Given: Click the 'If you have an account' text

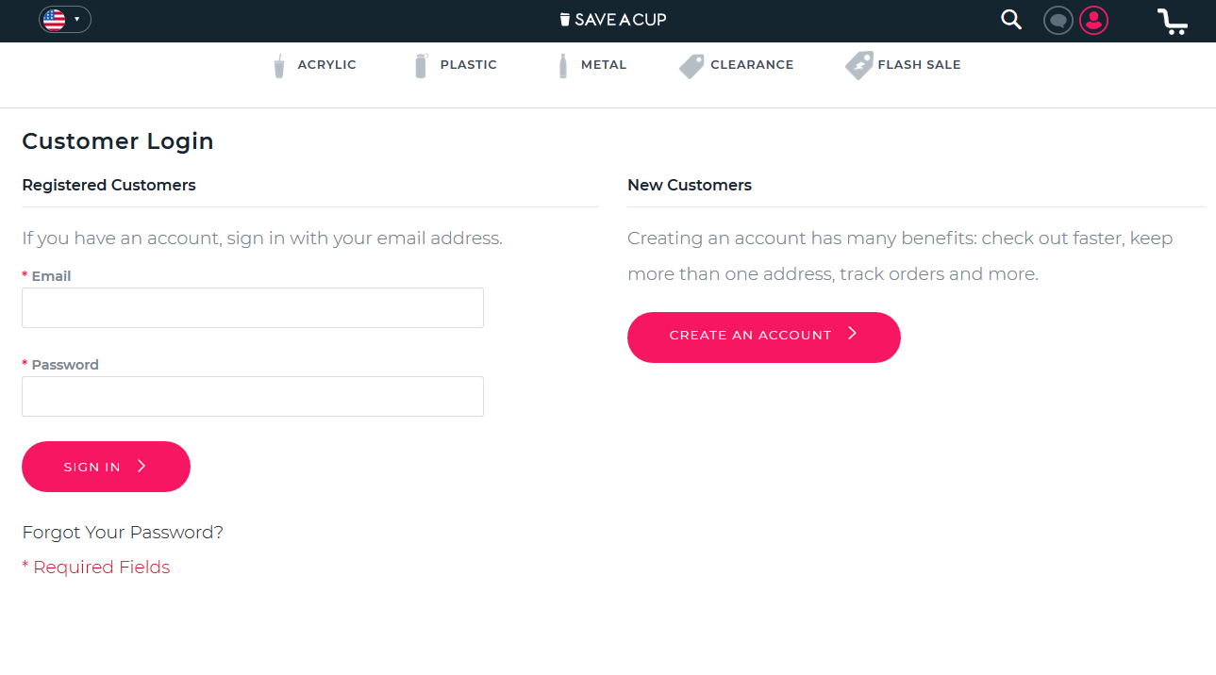Looking at the screenshot, I should click(262, 239).
